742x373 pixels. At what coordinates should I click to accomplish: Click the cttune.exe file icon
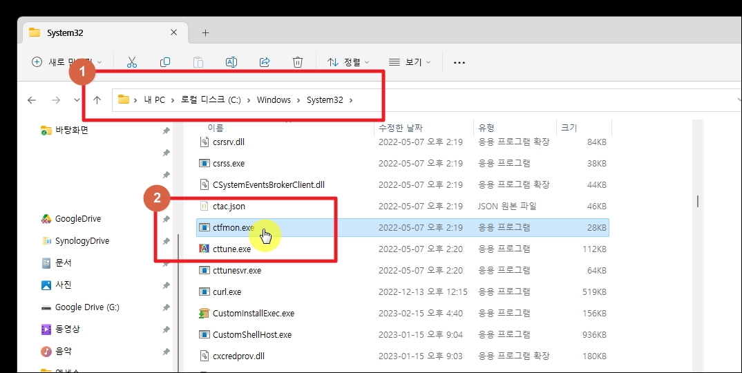pos(204,249)
